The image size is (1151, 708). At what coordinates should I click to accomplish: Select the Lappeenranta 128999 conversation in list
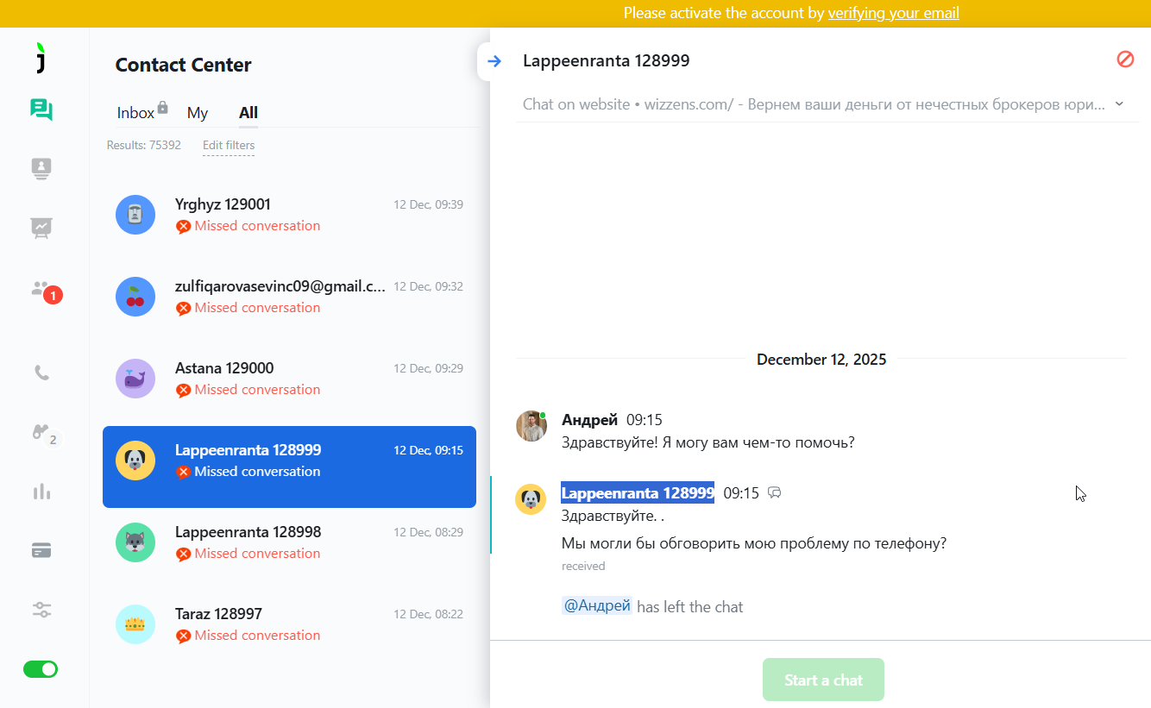coord(289,467)
